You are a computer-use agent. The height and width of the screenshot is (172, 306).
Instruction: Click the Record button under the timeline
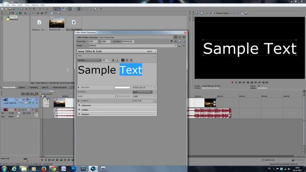point(42,160)
